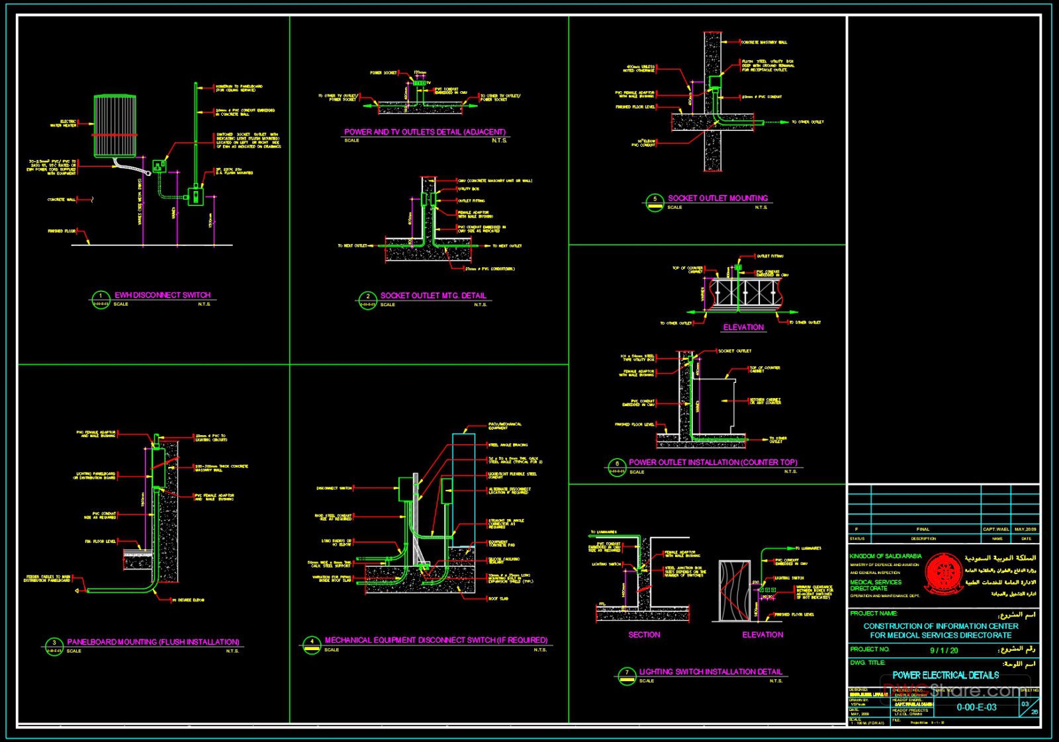Select the "TO NEXT OUTLET" label on the right

click(x=507, y=246)
